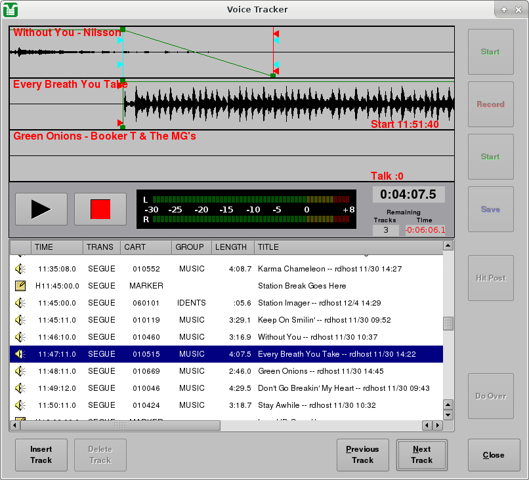529x480 pixels.
Task: Click the speaker icon next to Without You entry
Action: click(20, 337)
